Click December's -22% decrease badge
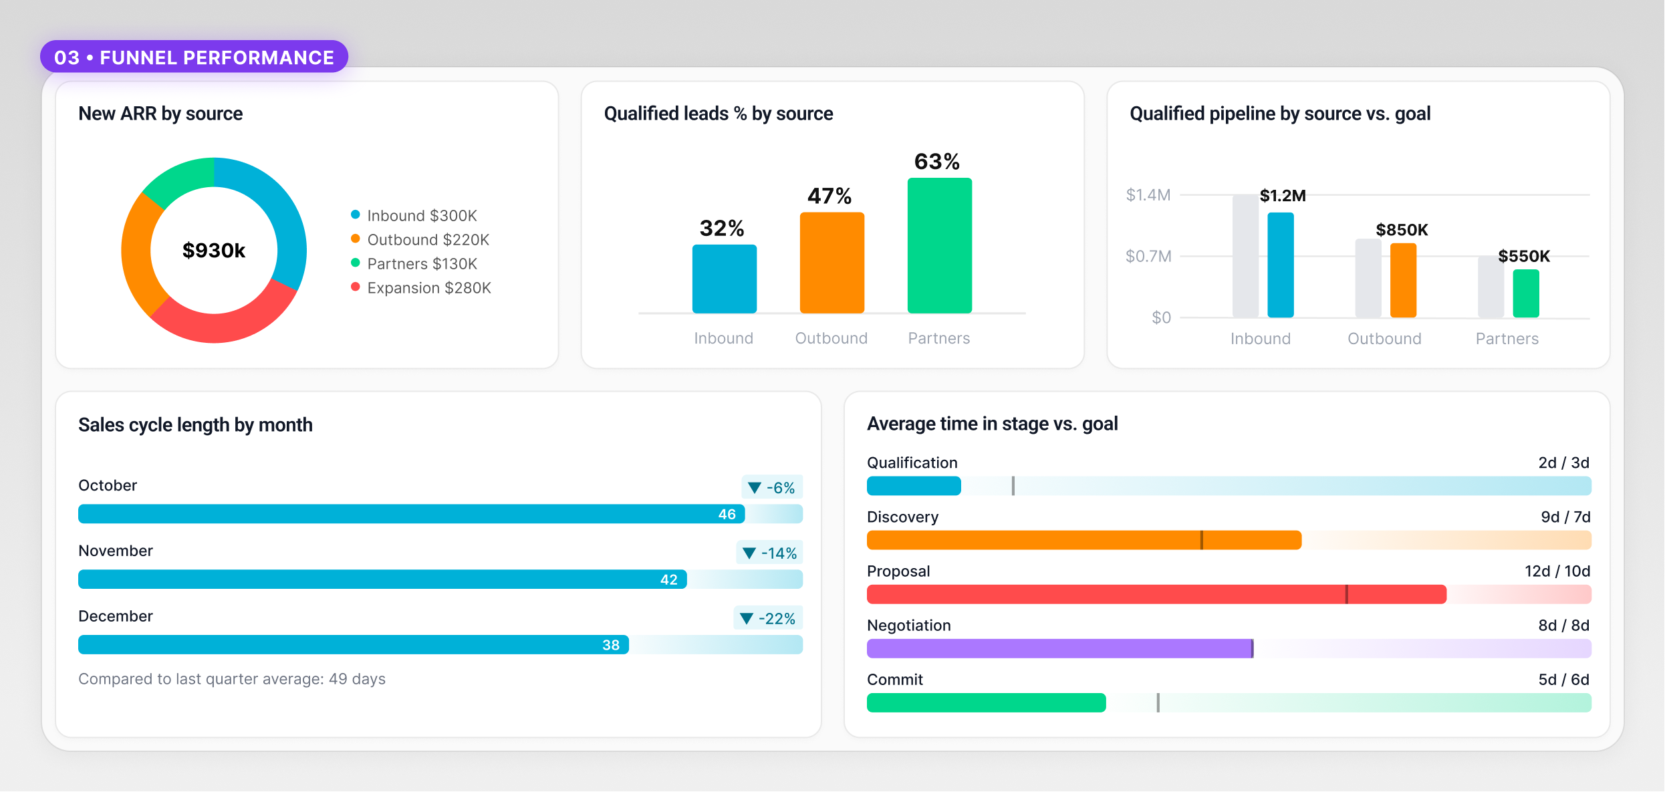This screenshot has width=1665, height=792. point(768,618)
